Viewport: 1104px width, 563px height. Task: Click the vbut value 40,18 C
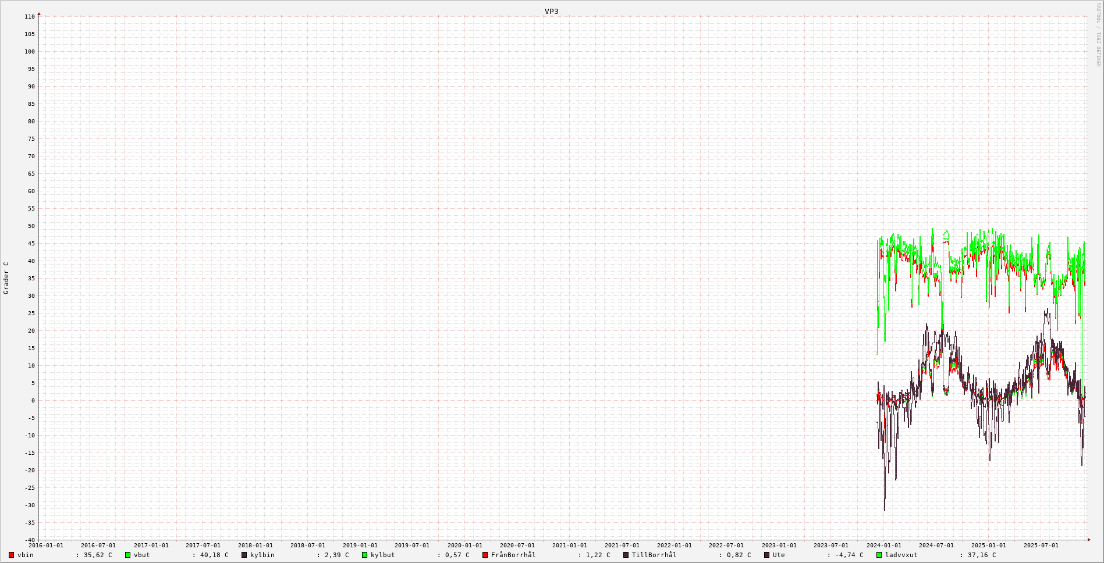pyautogui.click(x=214, y=555)
